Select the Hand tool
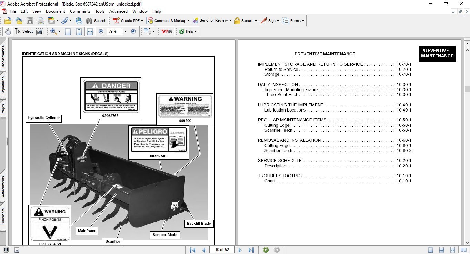The height and width of the screenshot is (254, 470). 8,31
